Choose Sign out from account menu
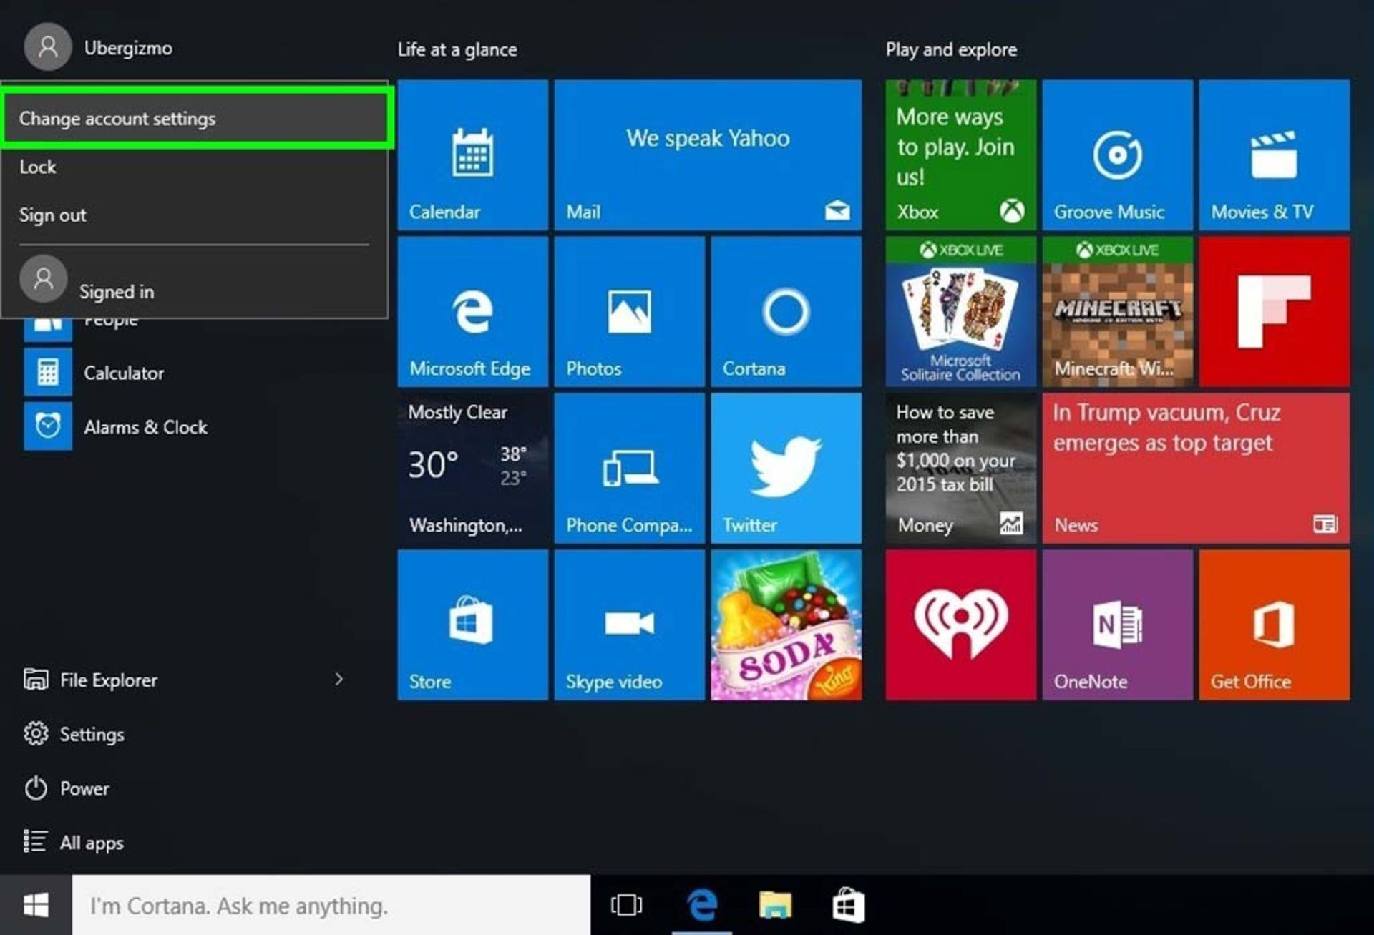The image size is (1374, 935). pos(53,215)
